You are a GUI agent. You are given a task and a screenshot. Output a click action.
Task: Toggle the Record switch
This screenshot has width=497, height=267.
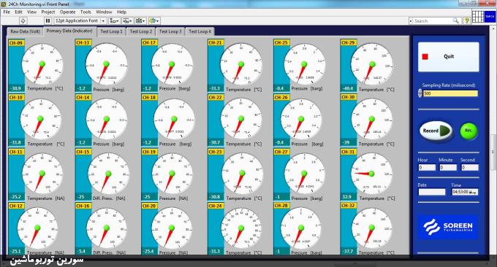click(436, 131)
